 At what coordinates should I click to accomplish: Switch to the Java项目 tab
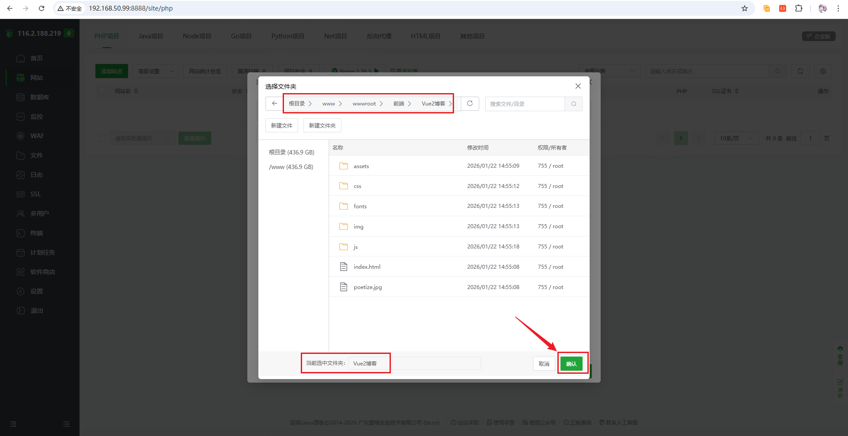coord(151,36)
